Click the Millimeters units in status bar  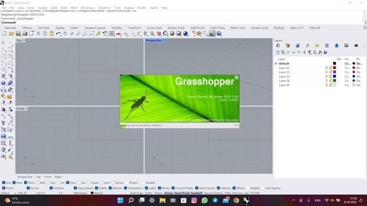click(80, 193)
